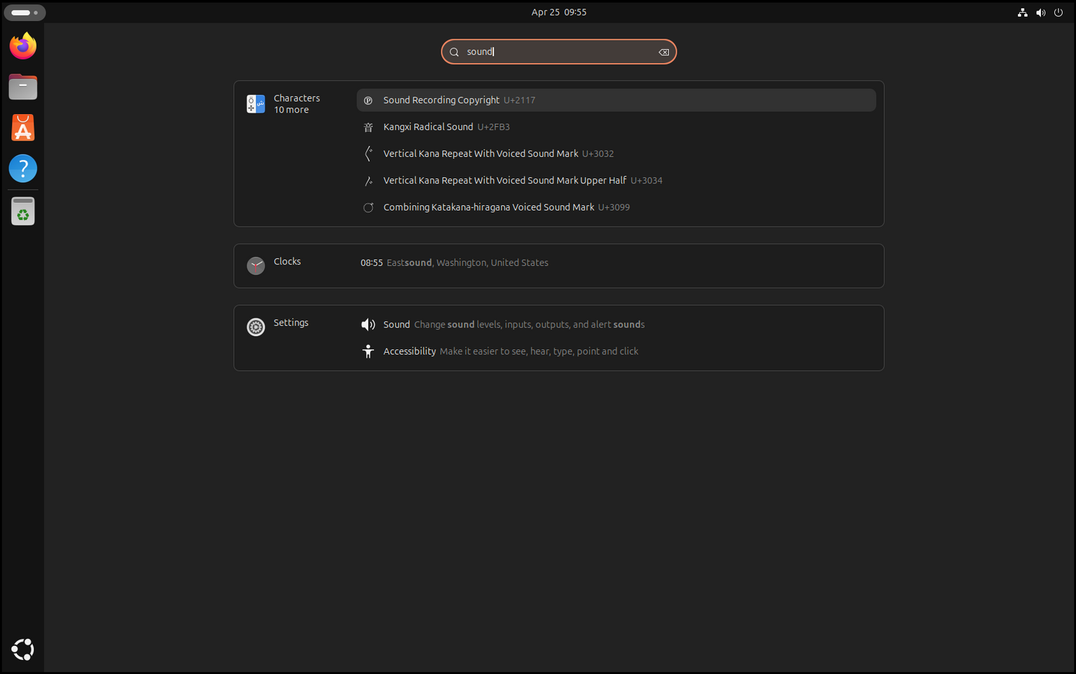This screenshot has height=674, width=1076.
Task: Click the Ubuntu Show Apps button
Action: [x=22, y=650]
